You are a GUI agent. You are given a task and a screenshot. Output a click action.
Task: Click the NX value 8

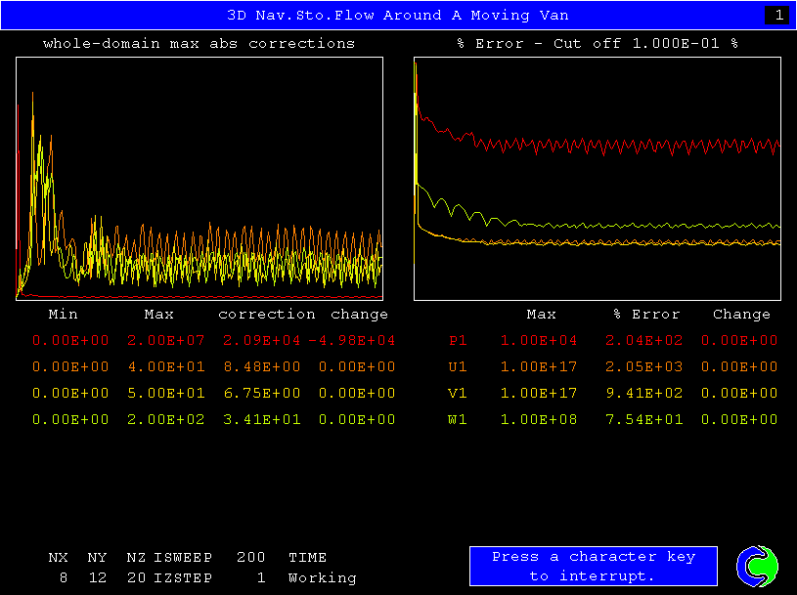[63, 577]
